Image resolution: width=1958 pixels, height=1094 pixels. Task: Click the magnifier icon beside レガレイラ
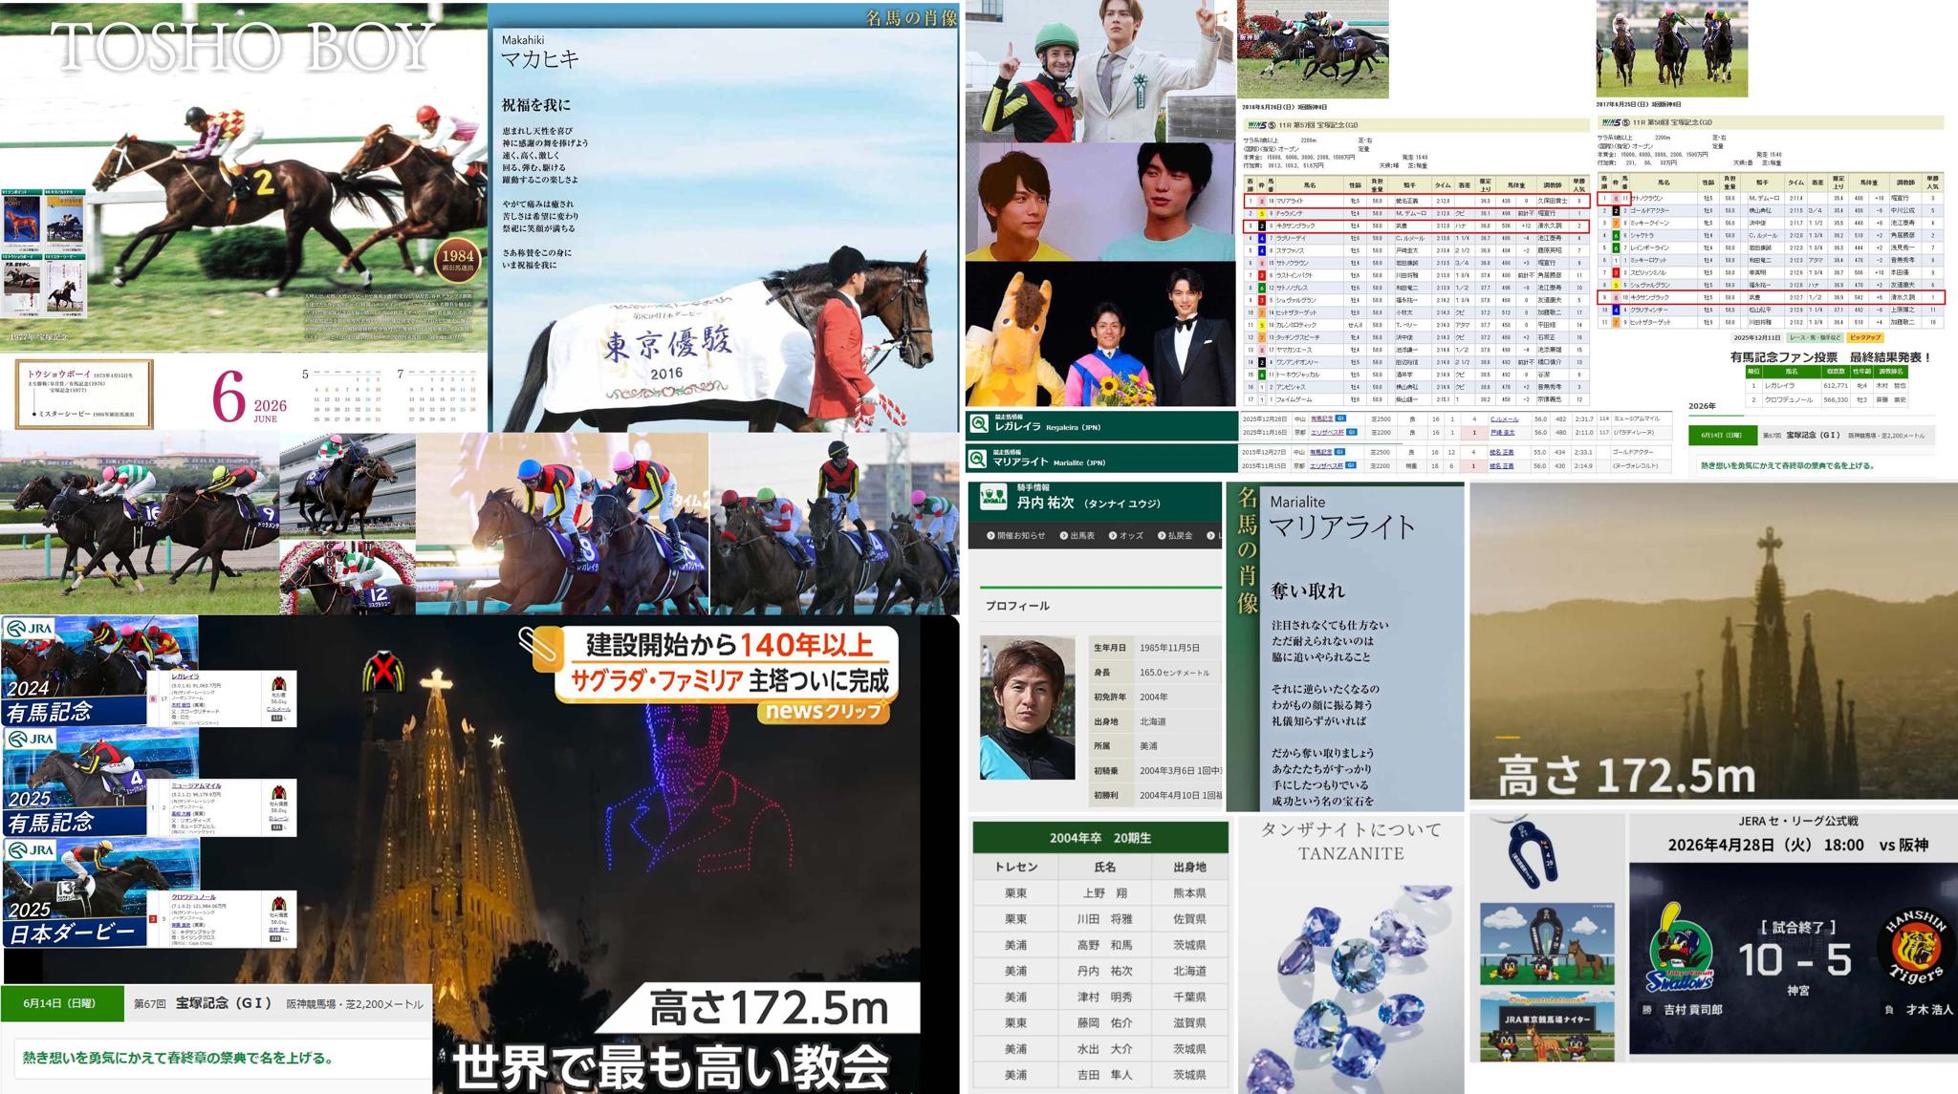click(978, 424)
